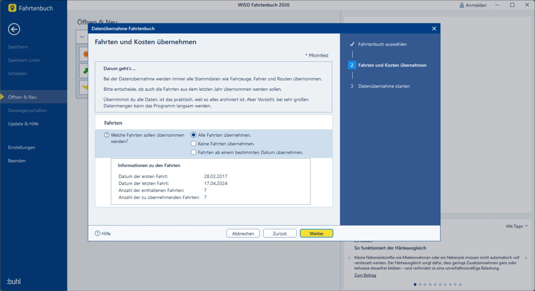Click the back arrow circle icon
This screenshot has width=535, height=291.
(14, 29)
